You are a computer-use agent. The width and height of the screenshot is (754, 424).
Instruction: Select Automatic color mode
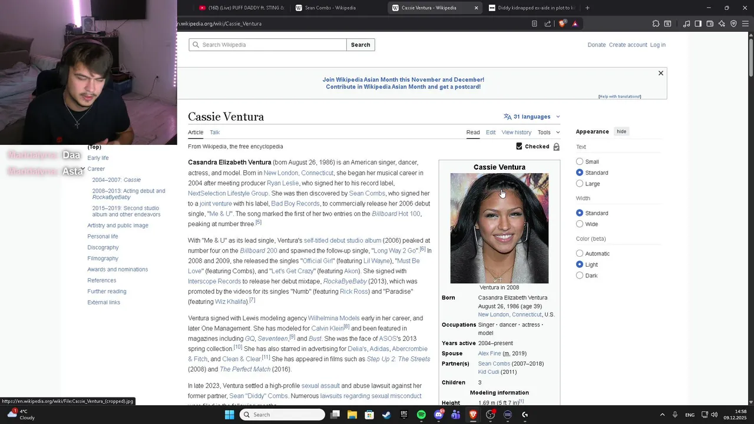580,253
